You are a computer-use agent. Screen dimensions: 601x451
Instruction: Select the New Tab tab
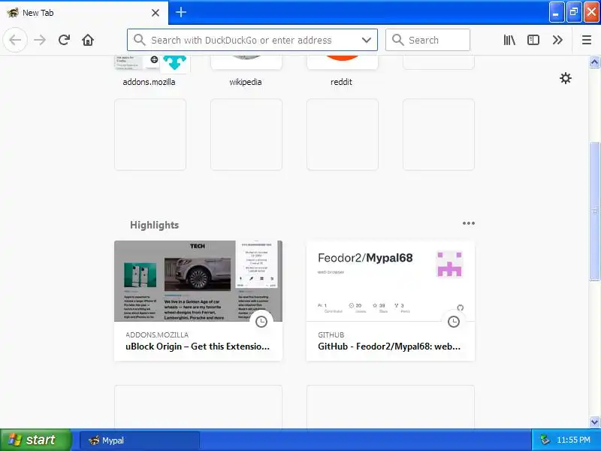tap(84, 13)
